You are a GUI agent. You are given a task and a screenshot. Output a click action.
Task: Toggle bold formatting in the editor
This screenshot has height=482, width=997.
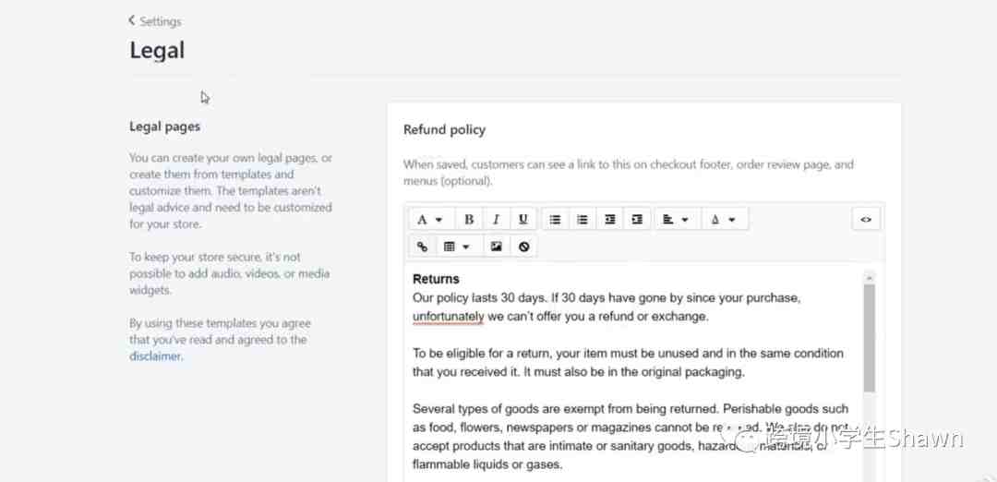[x=469, y=220]
